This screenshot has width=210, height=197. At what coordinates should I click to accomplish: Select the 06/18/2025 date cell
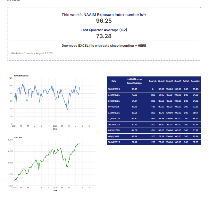coord(114,130)
